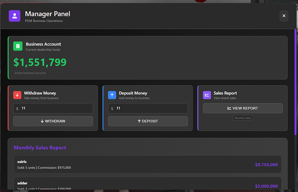Click the purple Manager Panel user icon

(x=15, y=16)
